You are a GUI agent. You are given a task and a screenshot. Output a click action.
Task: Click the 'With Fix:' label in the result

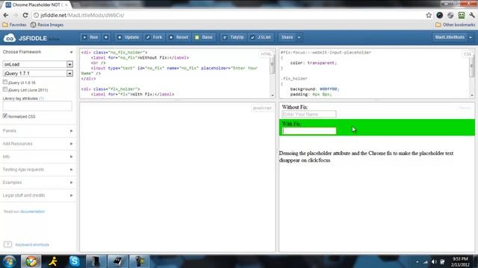pyautogui.click(x=291, y=124)
